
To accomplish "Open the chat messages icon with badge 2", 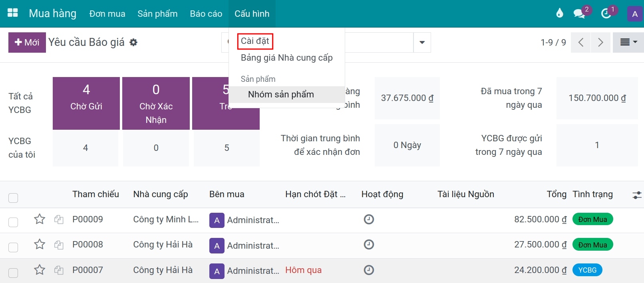I will pyautogui.click(x=579, y=14).
